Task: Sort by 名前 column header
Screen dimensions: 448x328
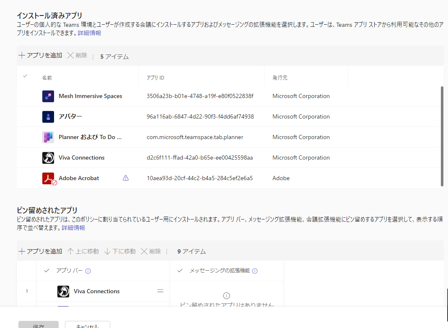Action: (47, 78)
